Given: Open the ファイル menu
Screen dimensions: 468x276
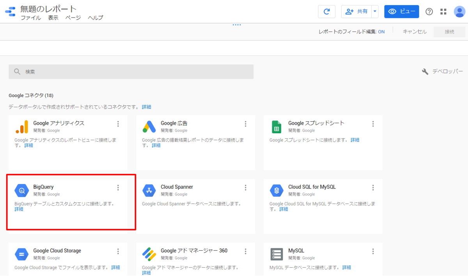Looking at the screenshot, I should [31, 18].
